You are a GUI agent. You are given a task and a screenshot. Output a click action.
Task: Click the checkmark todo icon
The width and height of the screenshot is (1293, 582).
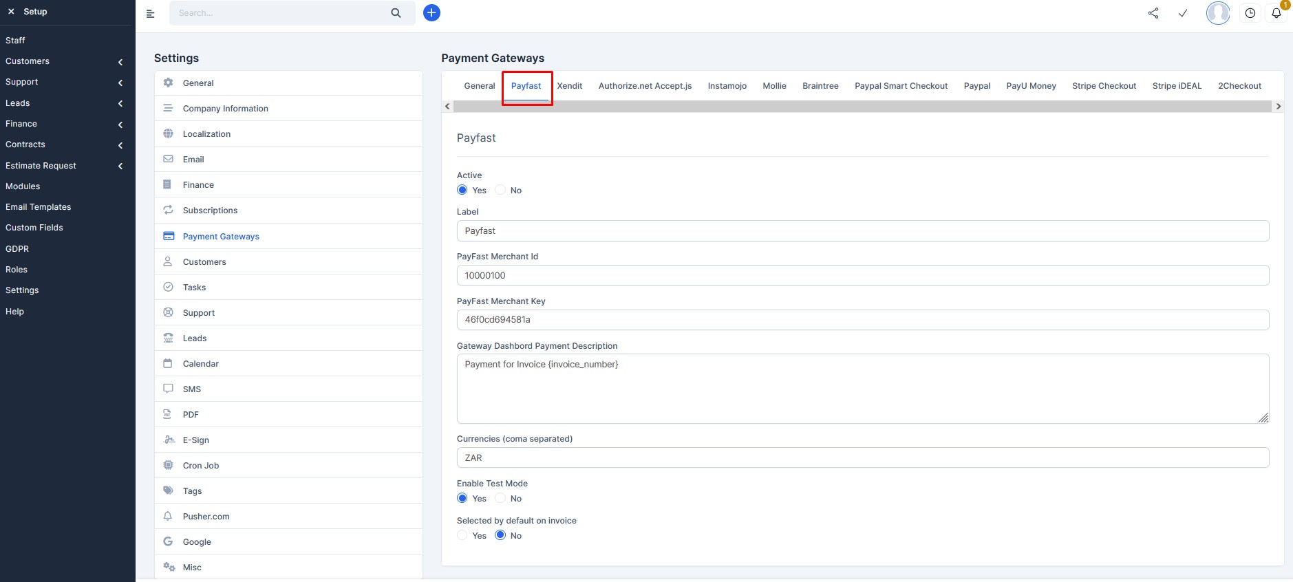[1183, 13]
